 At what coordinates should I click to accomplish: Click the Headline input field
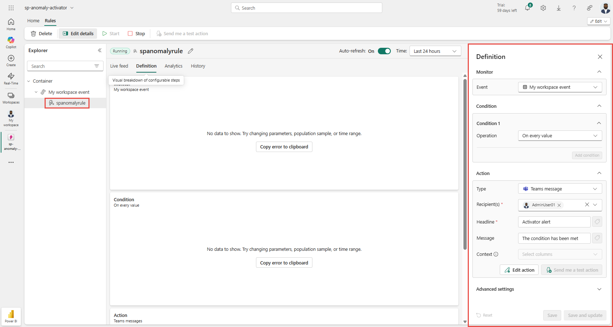pos(554,222)
